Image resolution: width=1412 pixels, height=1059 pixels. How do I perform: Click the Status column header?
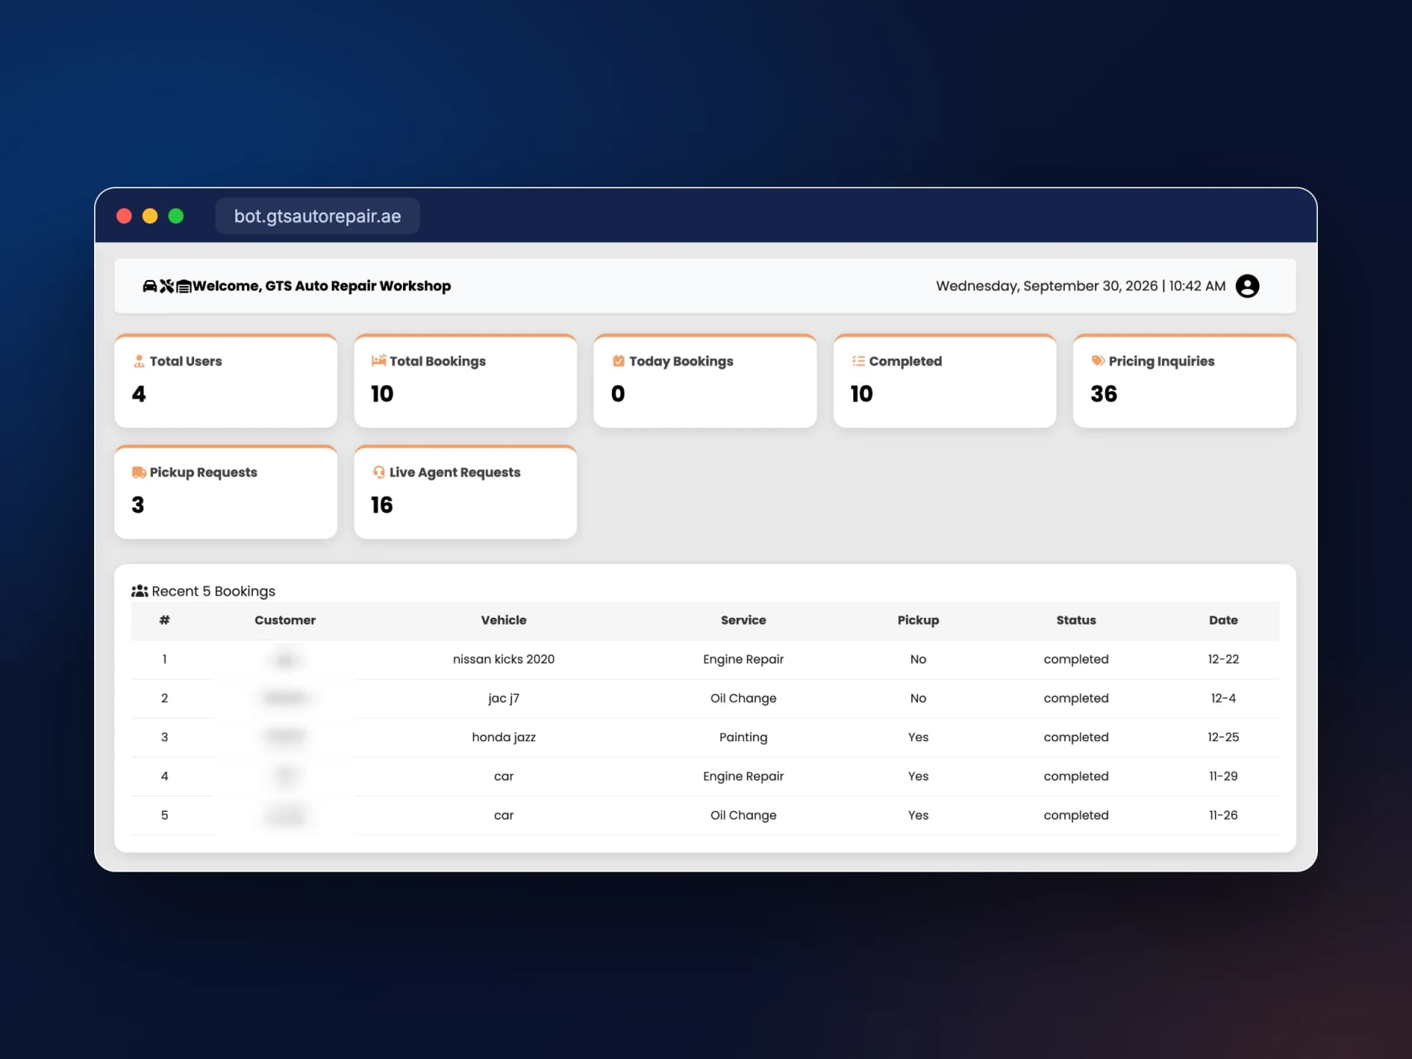(1077, 620)
